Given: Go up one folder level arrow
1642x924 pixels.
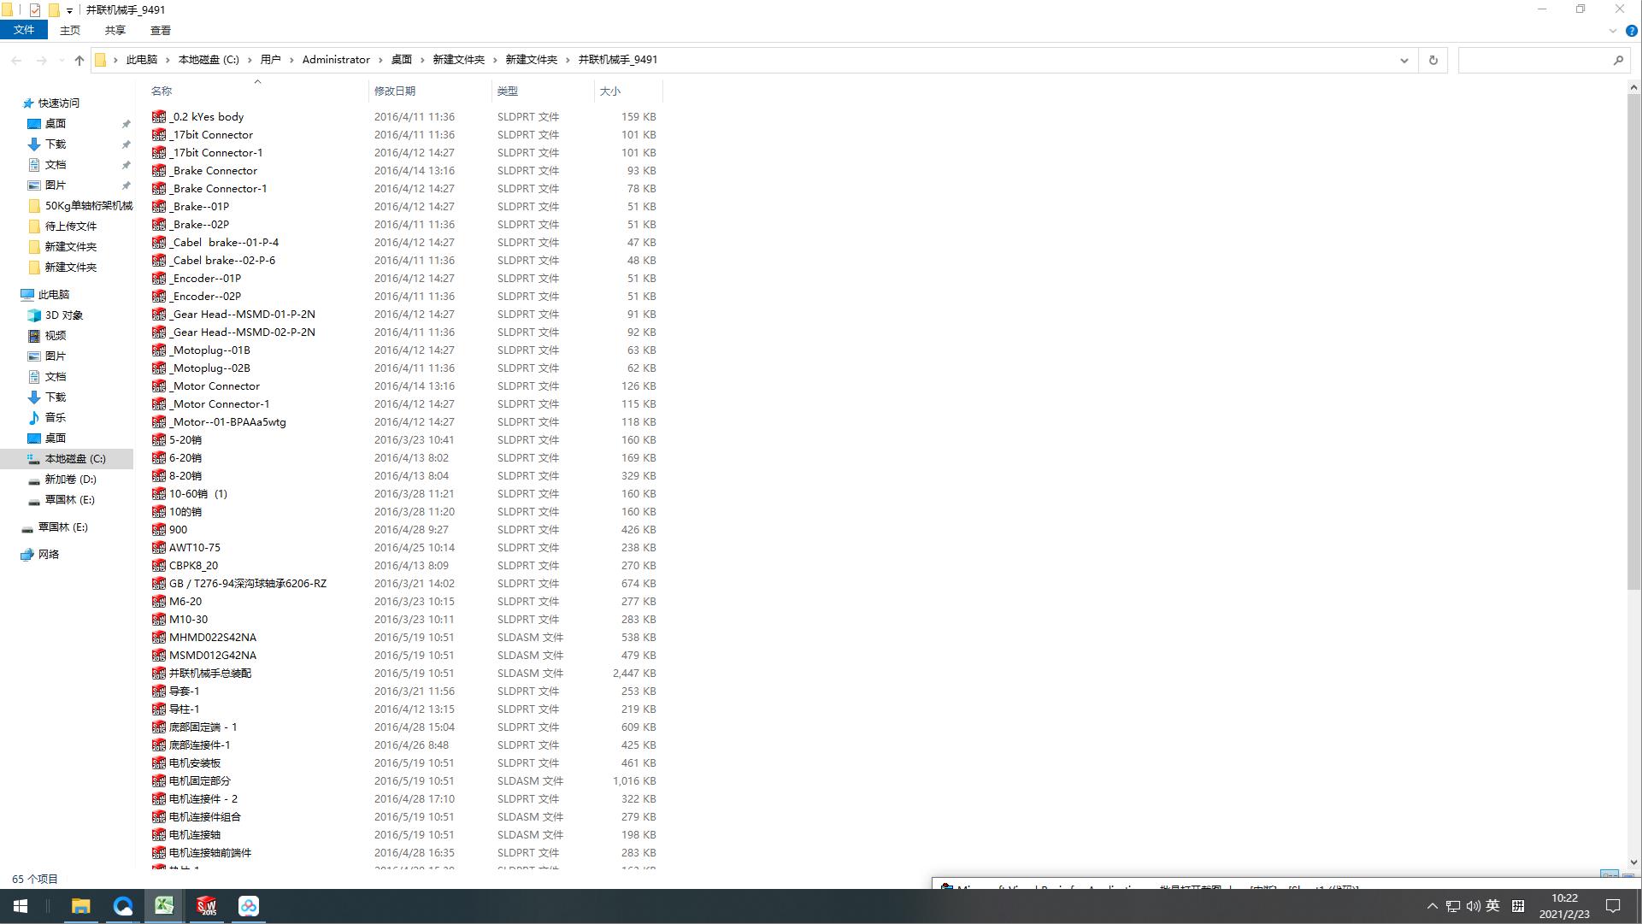Looking at the screenshot, I should pyautogui.click(x=79, y=60).
